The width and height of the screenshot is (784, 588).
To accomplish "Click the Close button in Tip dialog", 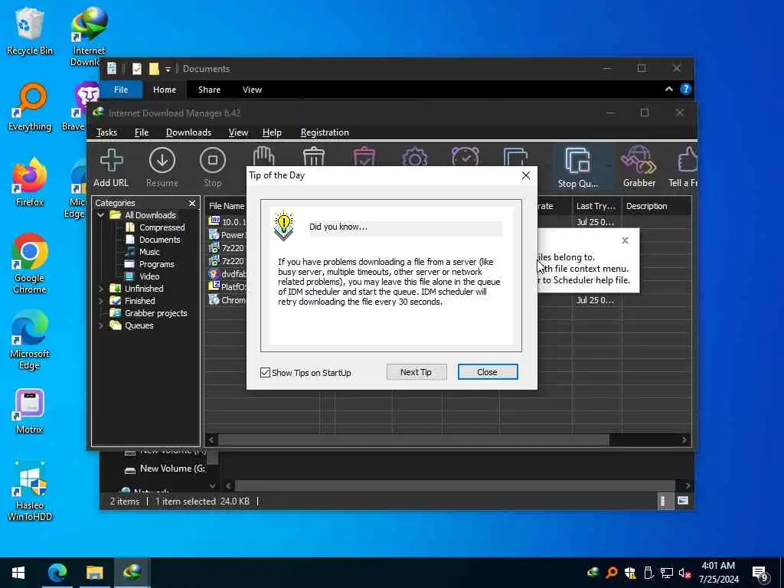I will click(488, 372).
